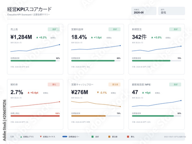Screen dimensions: 192x144
Task: Click the blue bar icon in the legend
Action: click(65, 137)
